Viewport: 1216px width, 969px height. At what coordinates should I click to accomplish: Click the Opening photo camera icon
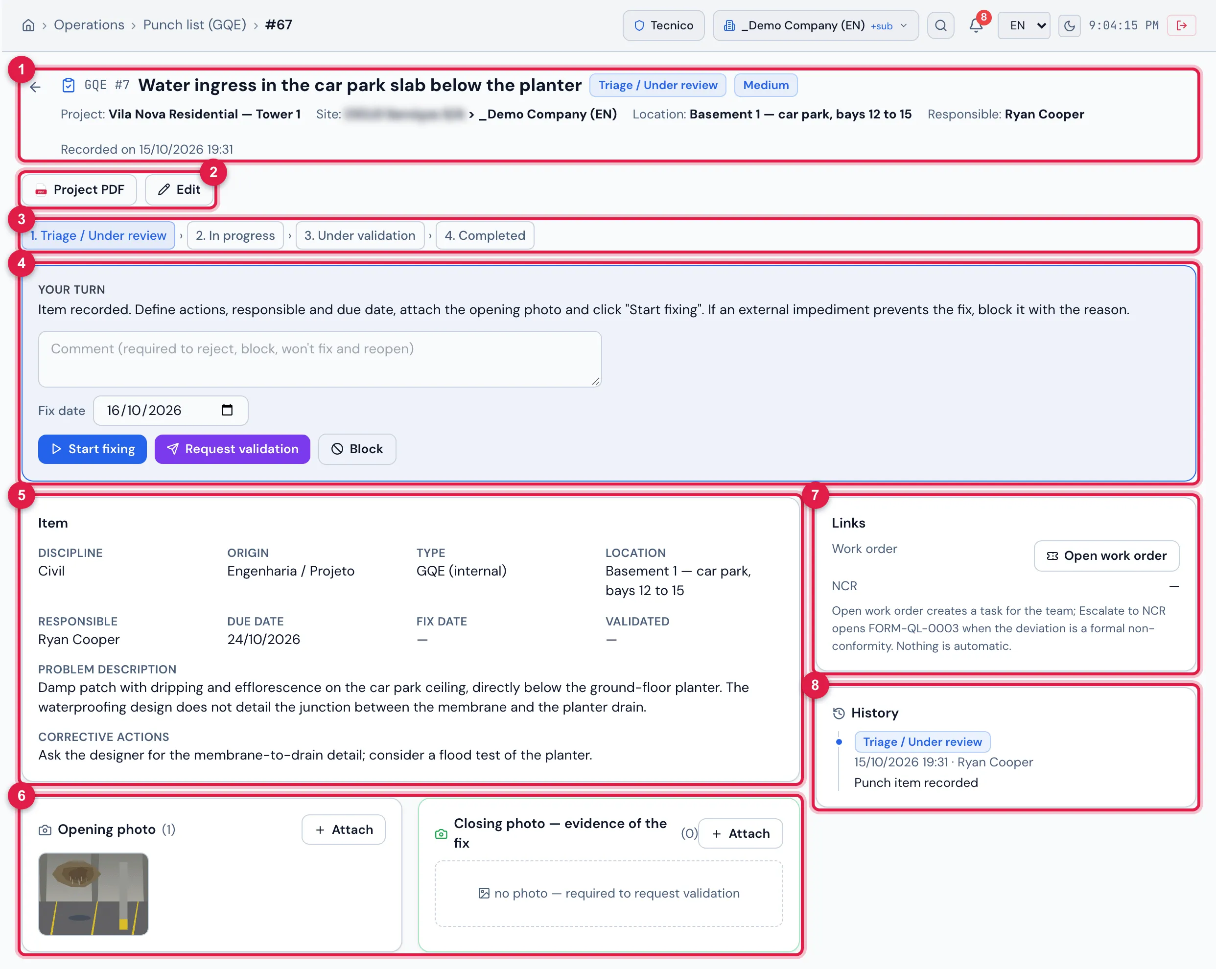[x=45, y=830]
